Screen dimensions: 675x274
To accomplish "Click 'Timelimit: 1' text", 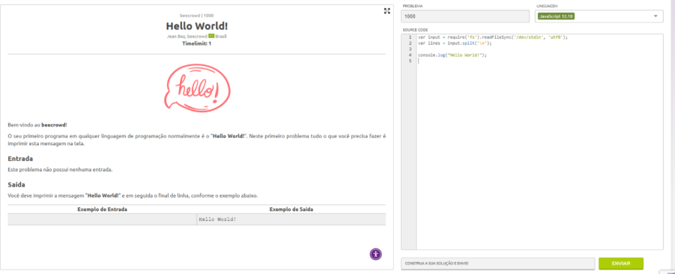I will click(197, 43).
